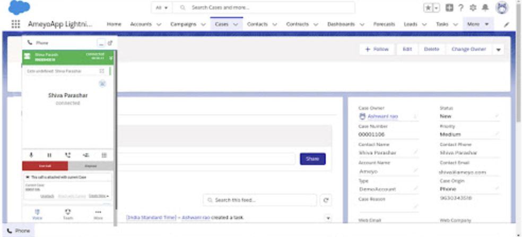Collapse the green call header chevron
The width and height of the screenshot is (522, 237).
(x=111, y=58)
